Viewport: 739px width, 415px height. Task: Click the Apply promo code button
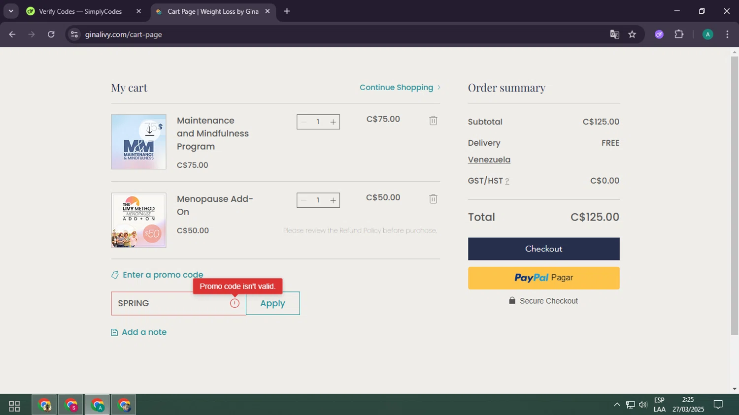point(272,303)
